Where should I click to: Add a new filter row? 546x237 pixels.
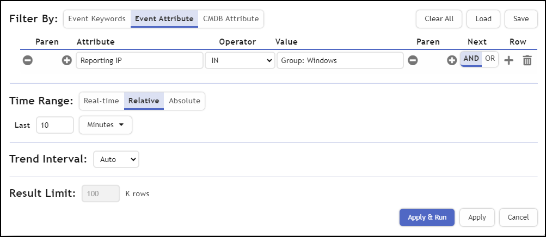tap(508, 60)
